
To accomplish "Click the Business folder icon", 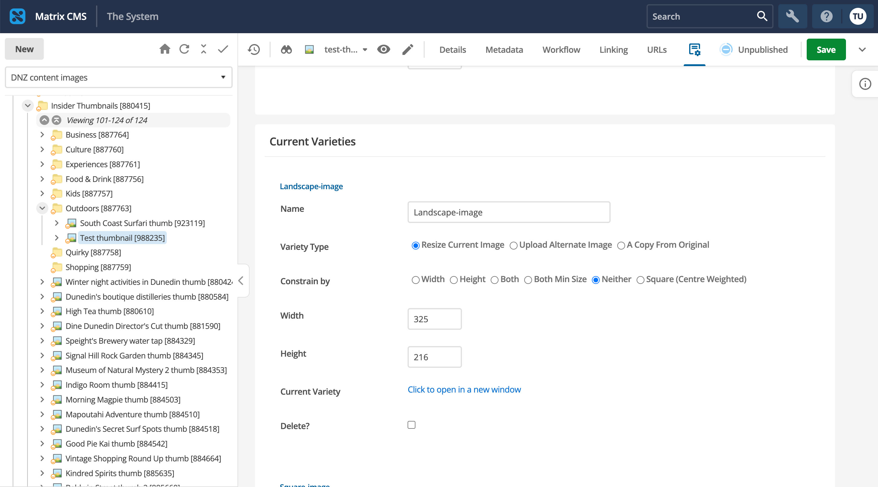I will [56, 135].
